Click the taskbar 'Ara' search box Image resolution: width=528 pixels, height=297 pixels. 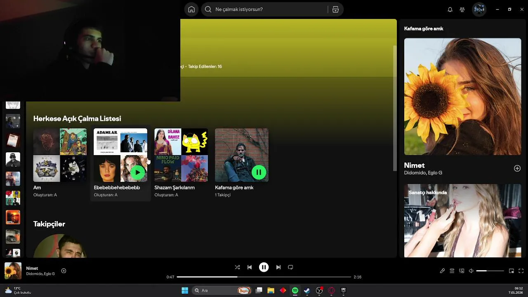(x=221, y=290)
